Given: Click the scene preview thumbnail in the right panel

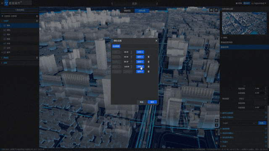Looking at the screenshot, I should point(244,23).
